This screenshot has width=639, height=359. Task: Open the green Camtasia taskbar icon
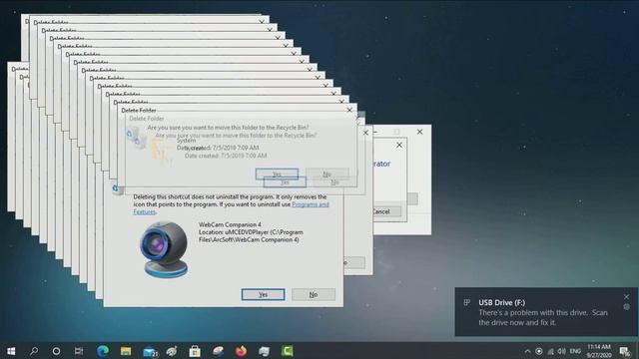tap(287, 351)
